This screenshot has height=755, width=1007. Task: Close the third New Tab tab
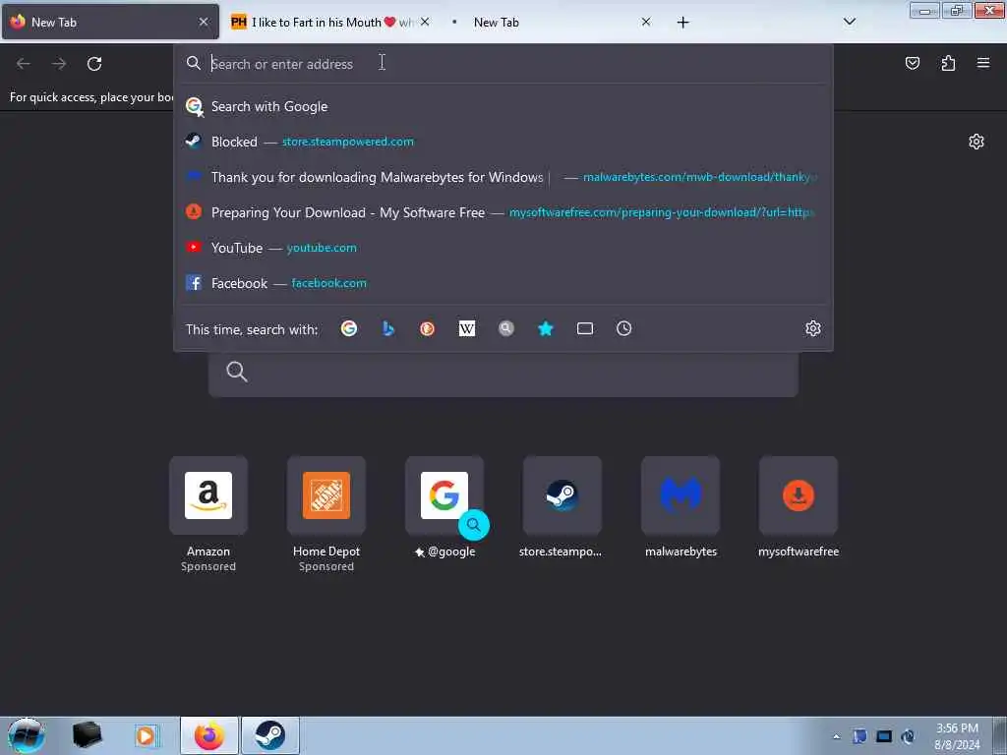(646, 22)
